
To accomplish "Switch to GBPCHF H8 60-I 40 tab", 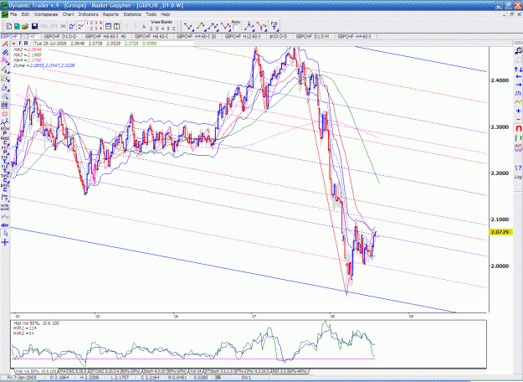I will coord(105,36).
